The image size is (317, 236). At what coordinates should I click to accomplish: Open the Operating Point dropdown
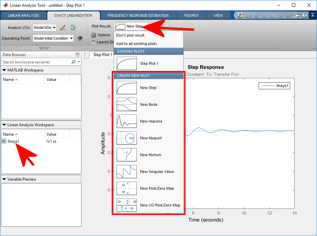[53, 38]
